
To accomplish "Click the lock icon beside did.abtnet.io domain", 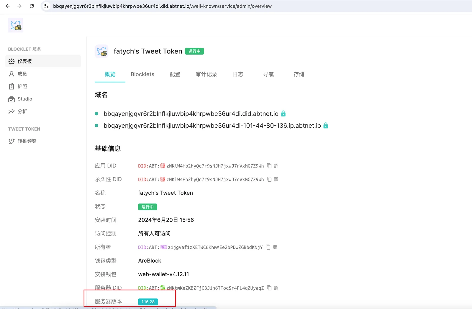I will [x=283, y=113].
